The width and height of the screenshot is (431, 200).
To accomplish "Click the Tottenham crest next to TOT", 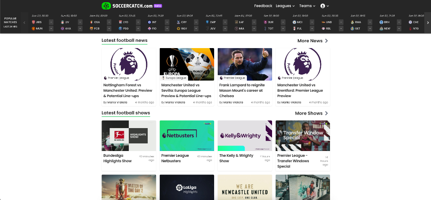I will click(x=265, y=28).
